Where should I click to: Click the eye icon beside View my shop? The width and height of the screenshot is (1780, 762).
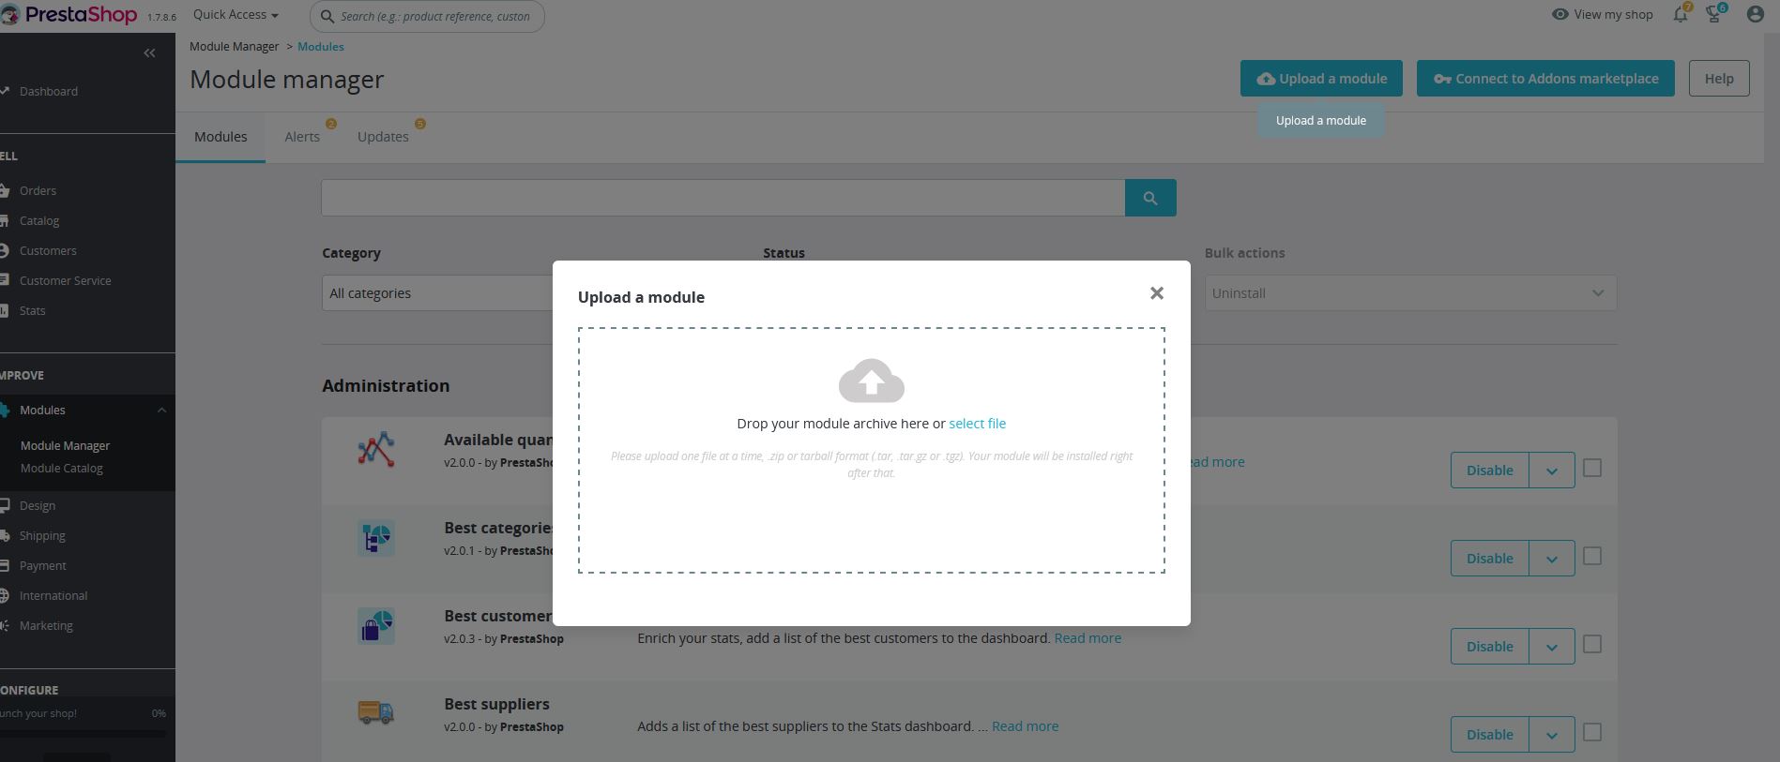tap(1559, 14)
